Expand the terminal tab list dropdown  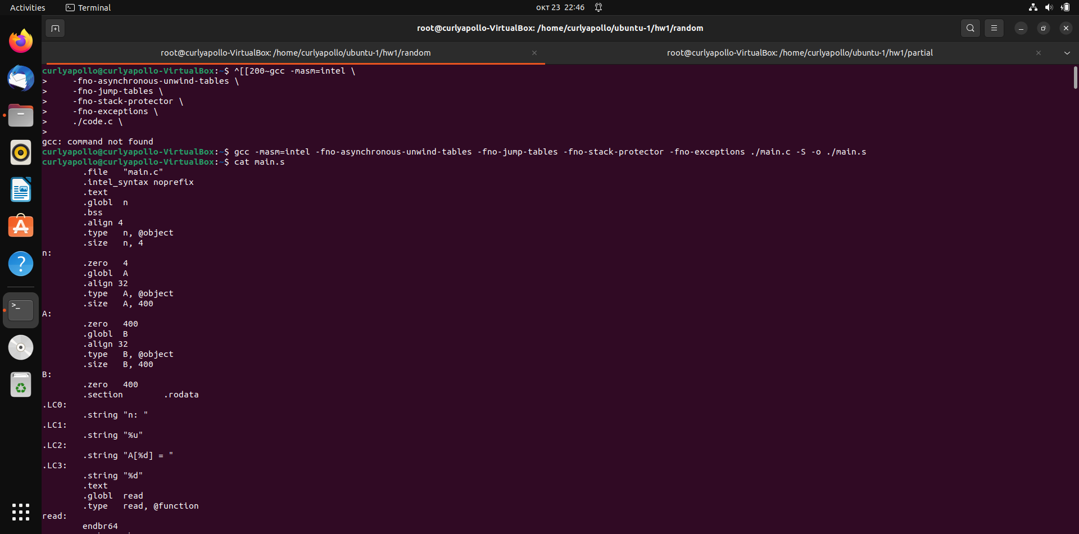[1067, 53]
